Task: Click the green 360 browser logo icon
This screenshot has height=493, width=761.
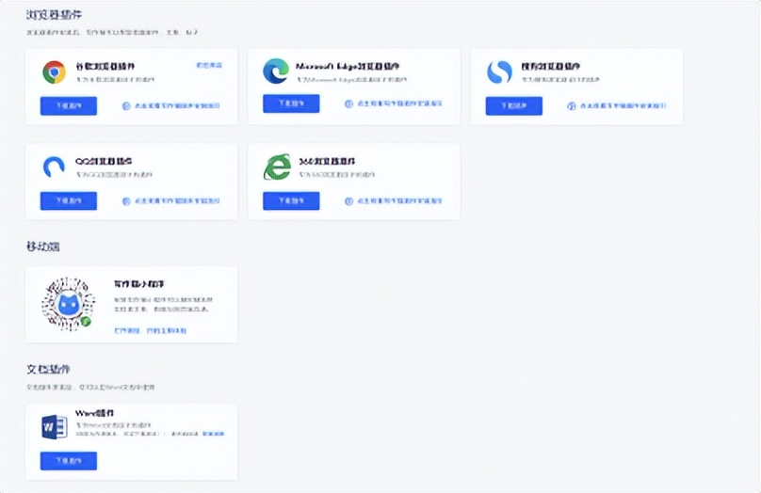Action: (277, 167)
